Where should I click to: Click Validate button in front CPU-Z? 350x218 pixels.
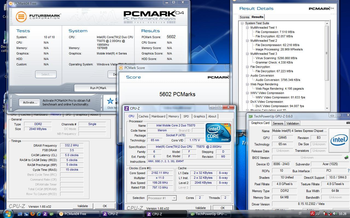(200, 208)
